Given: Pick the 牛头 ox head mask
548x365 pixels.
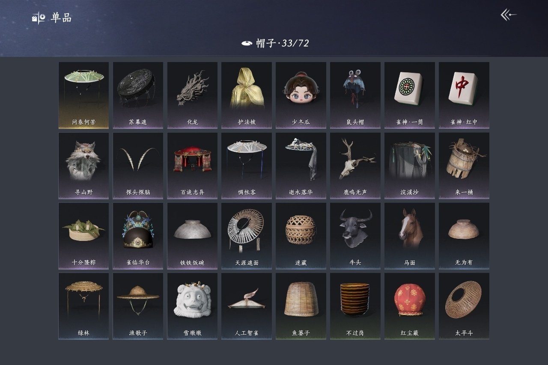Looking at the screenshot, I should [x=355, y=236].
